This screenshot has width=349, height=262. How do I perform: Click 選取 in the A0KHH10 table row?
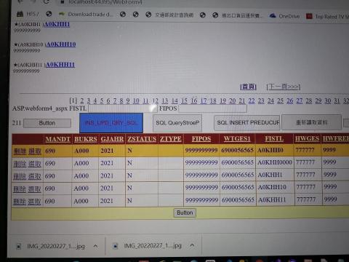tap(34, 189)
